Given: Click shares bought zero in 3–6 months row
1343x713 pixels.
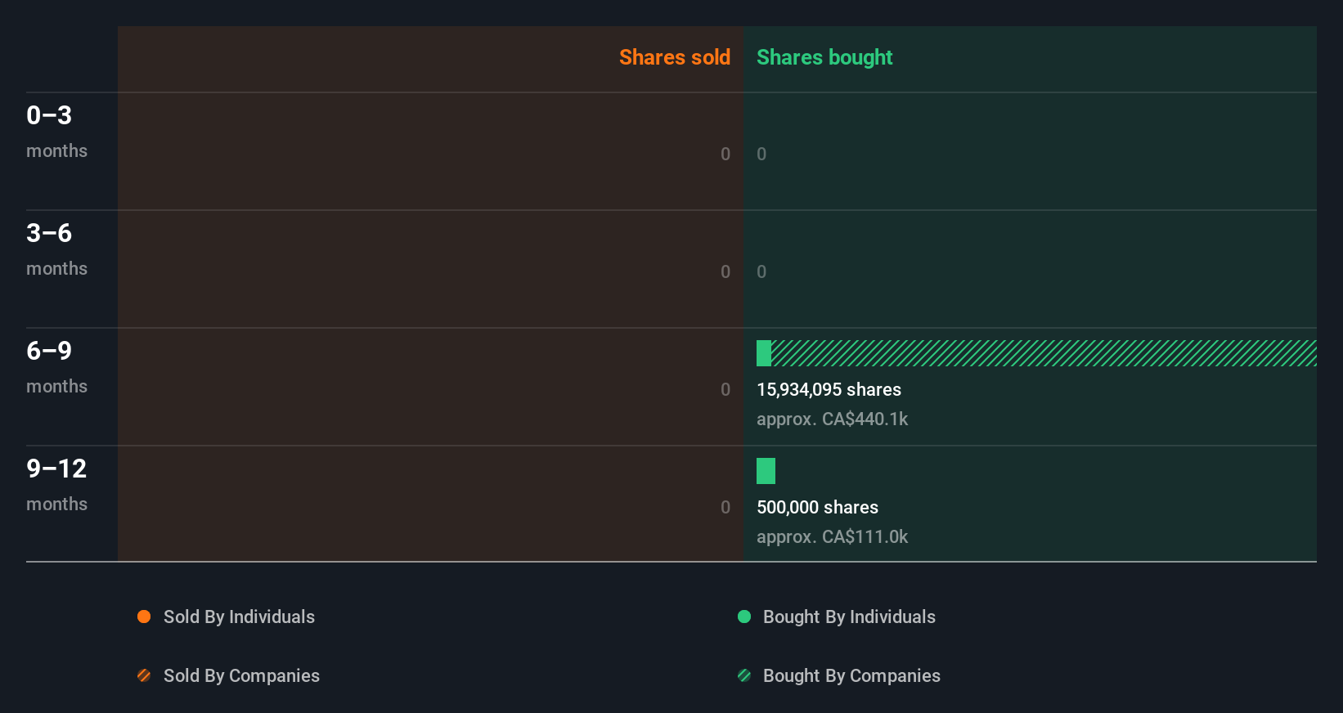Looking at the screenshot, I should [x=761, y=271].
